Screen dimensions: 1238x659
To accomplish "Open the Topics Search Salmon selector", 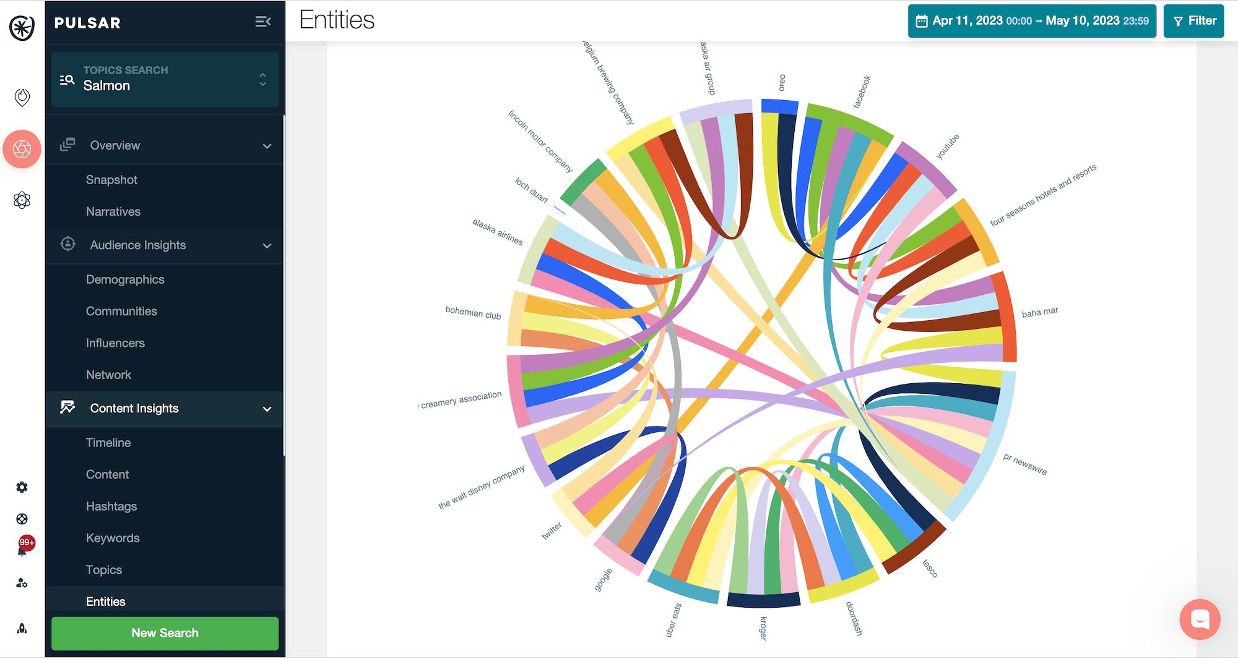I will click(165, 79).
